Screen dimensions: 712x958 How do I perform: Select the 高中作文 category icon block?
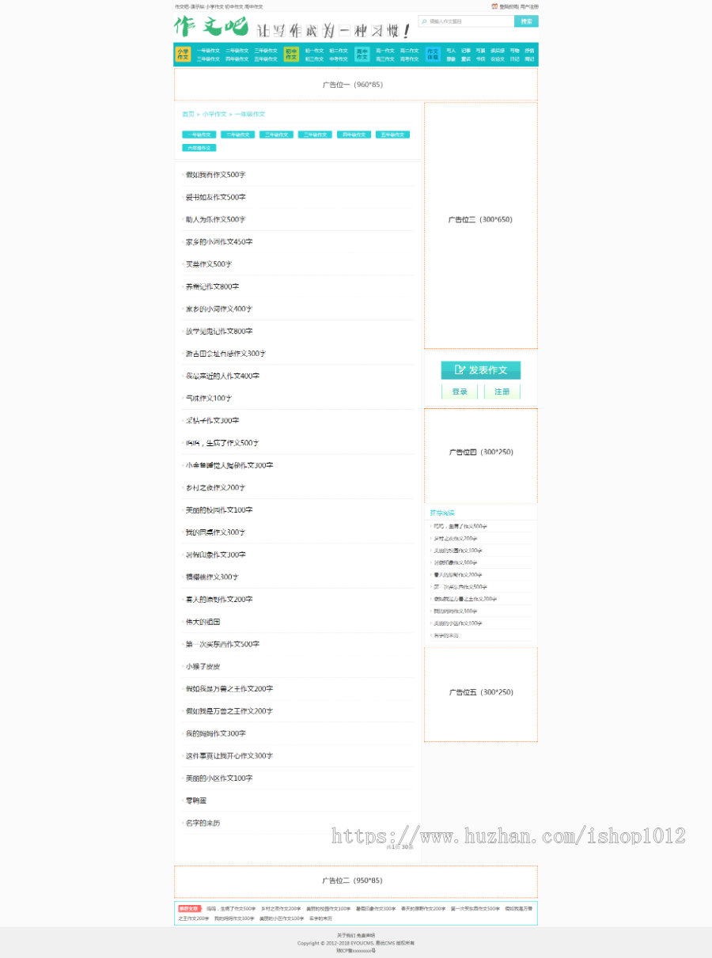point(362,54)
